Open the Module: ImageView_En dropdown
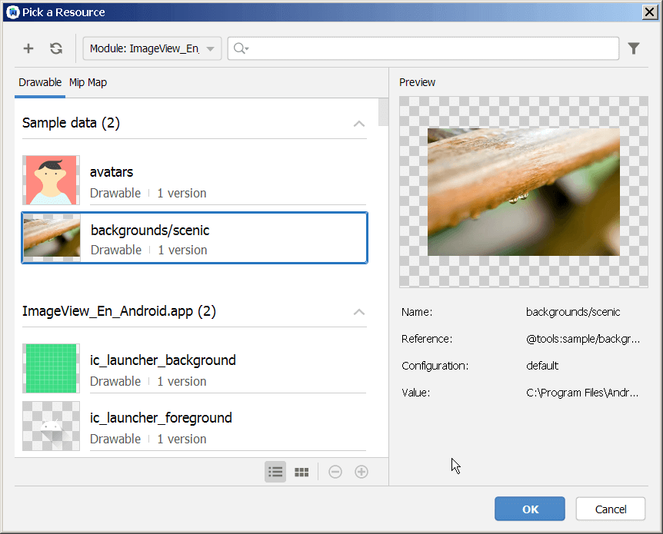Screen dimensions: 663x534 coord(152,48)
